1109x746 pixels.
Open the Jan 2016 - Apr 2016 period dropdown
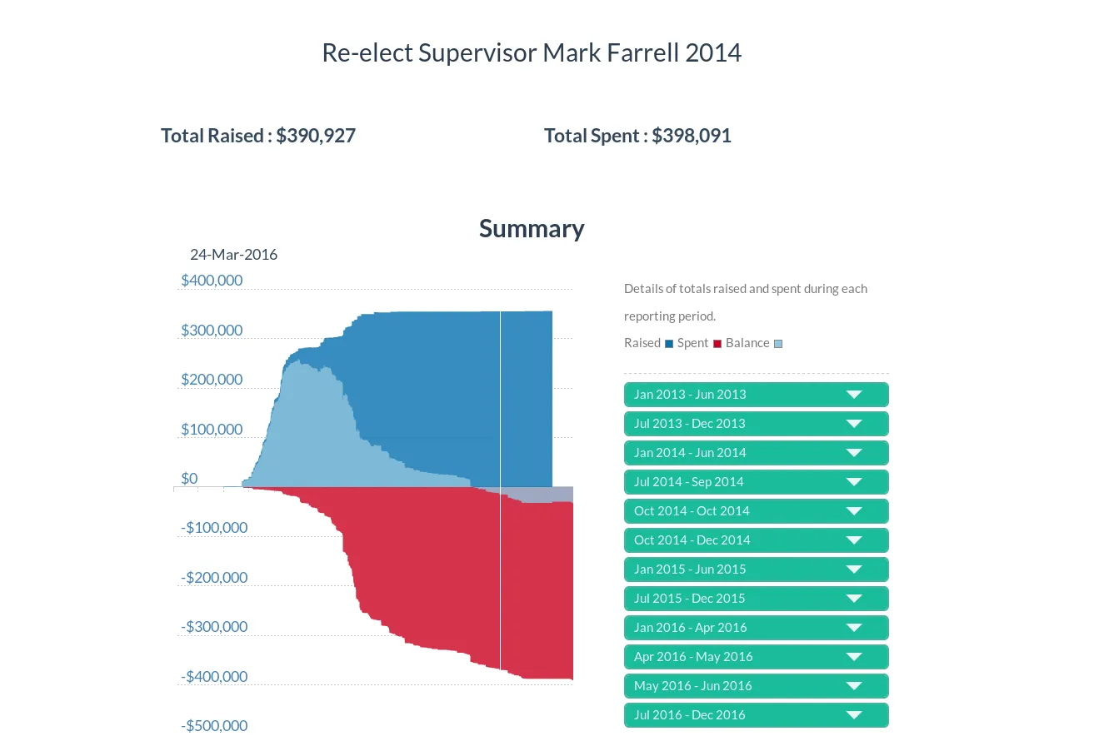coord(755,627)
